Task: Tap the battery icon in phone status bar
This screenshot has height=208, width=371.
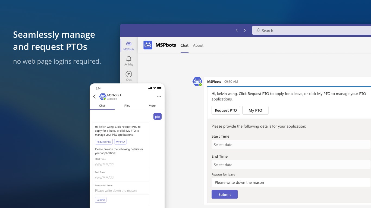Action: pyautogui.click(x=159, y=88)
